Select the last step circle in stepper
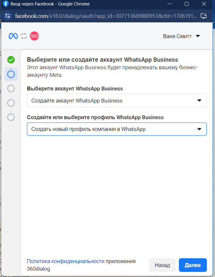 coord(11,117)
